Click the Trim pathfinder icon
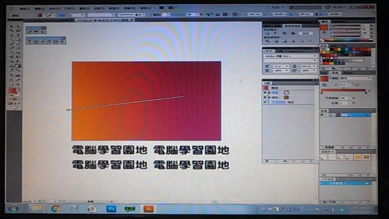The height and width of the screenshot is (219, 389). tap(276, 41)
